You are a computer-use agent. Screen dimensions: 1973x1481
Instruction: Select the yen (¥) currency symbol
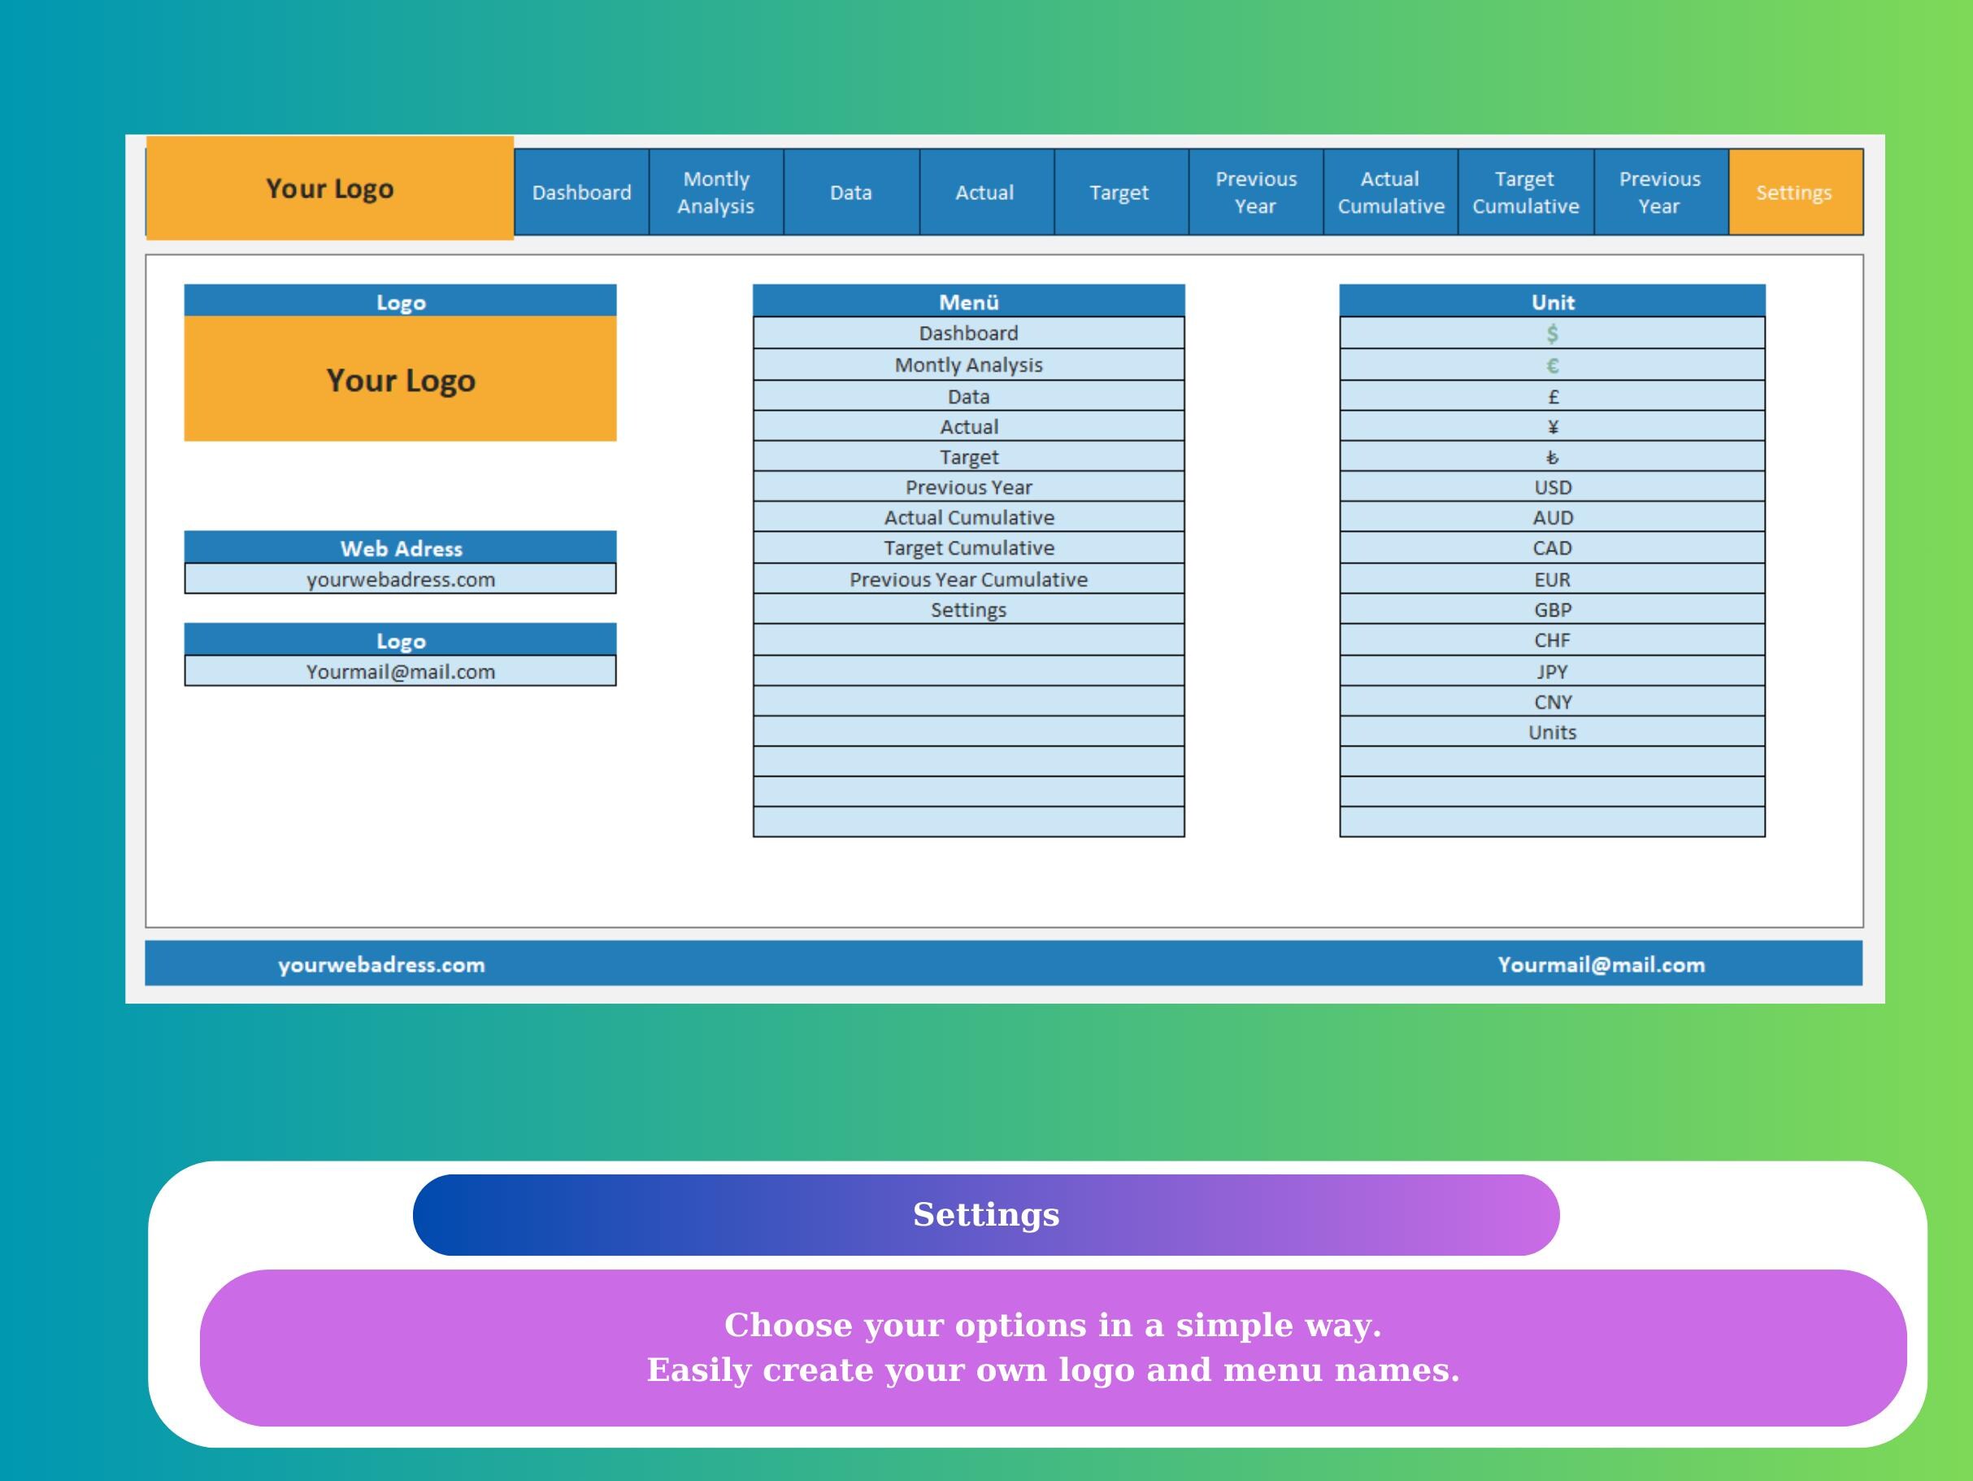pyautogui.click(x=1552, y=426)
